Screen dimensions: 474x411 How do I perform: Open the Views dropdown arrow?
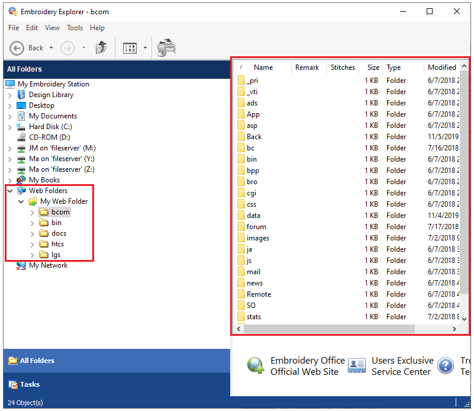click(145, 48)
